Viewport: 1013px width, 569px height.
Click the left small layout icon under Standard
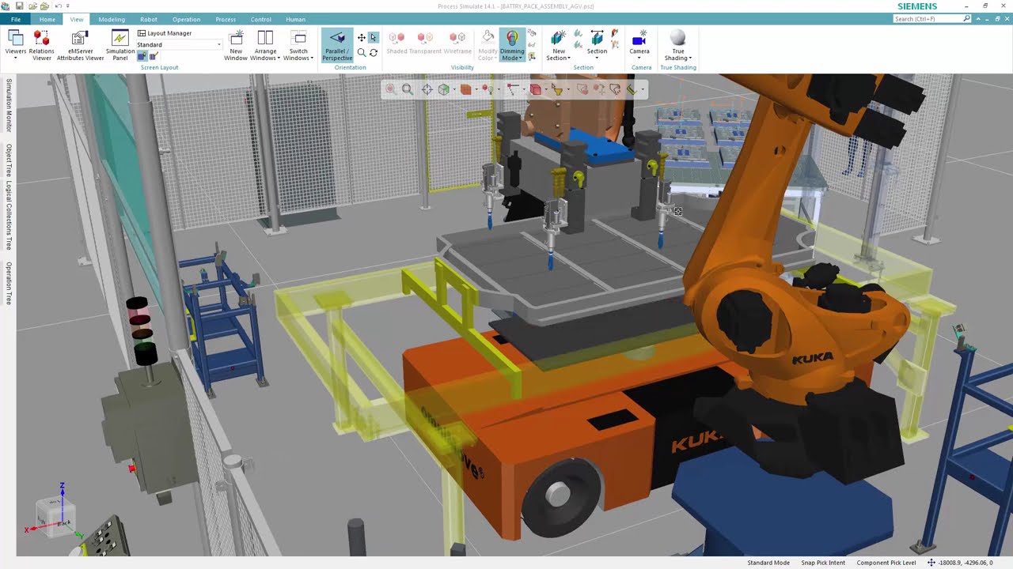tap(142, 55)
